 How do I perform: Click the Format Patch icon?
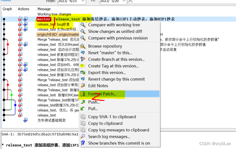pyautogui.click(x=83, y=94)
